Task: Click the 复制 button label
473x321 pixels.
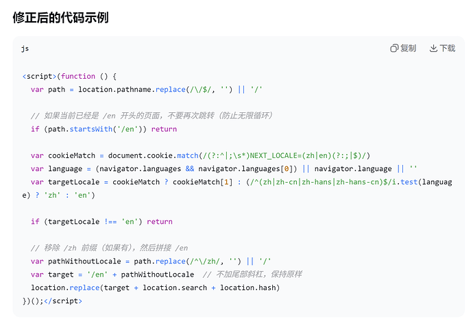Action: (x=408, y=48)
